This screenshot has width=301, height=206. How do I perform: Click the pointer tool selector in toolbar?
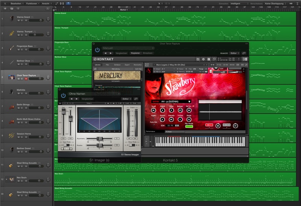[160, 3]
